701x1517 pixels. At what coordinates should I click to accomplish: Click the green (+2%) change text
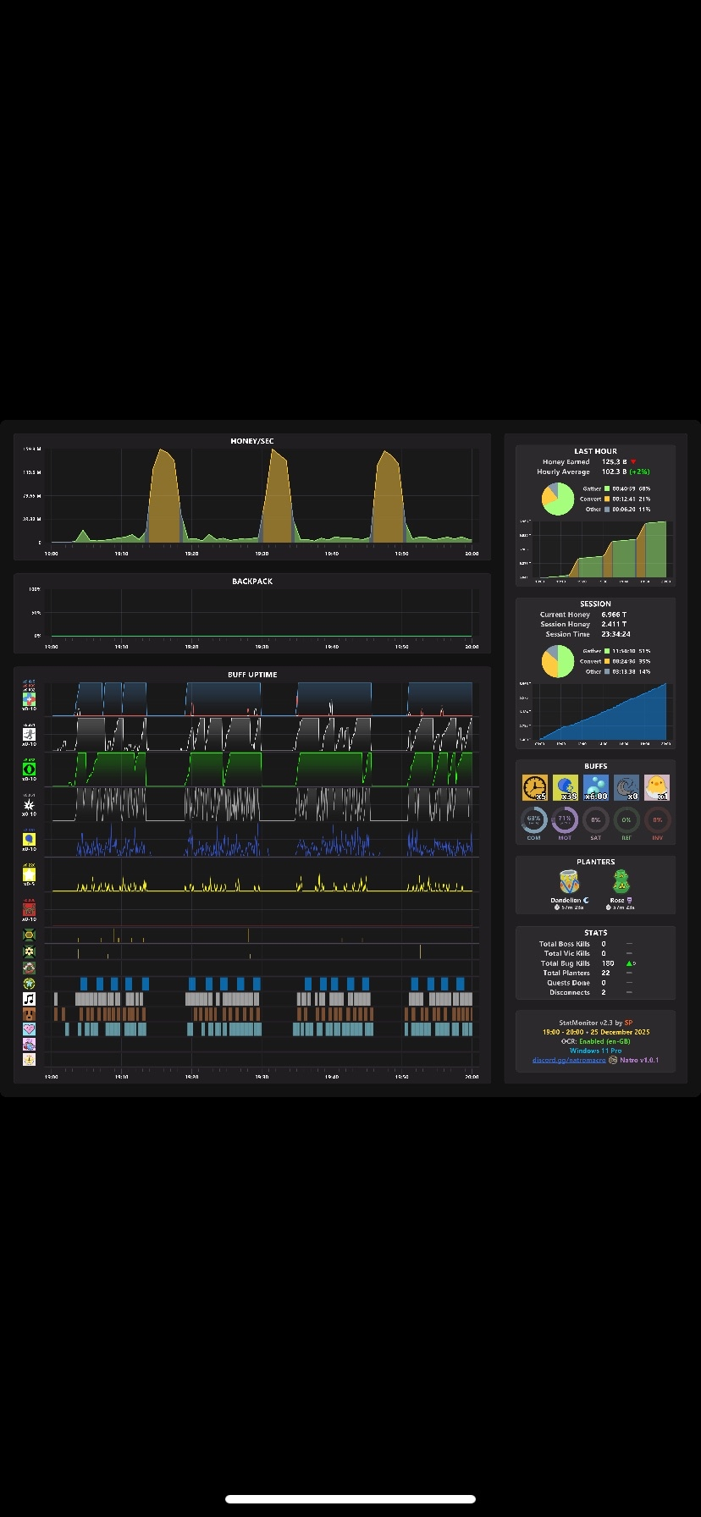tap(639, 472)
